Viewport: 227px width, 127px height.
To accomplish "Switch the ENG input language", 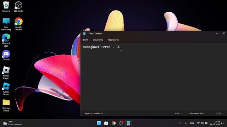I will coord(192,123).
